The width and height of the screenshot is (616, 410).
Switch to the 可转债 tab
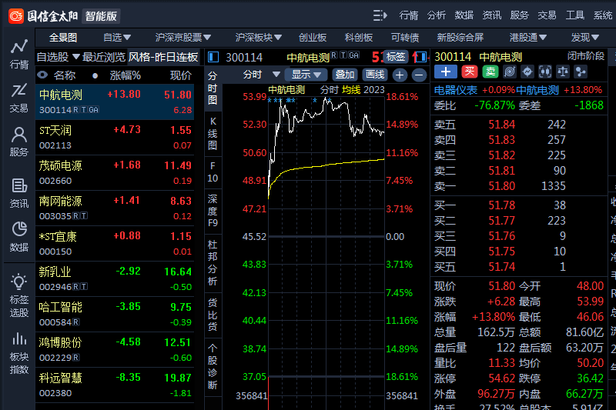pos(405,38)
